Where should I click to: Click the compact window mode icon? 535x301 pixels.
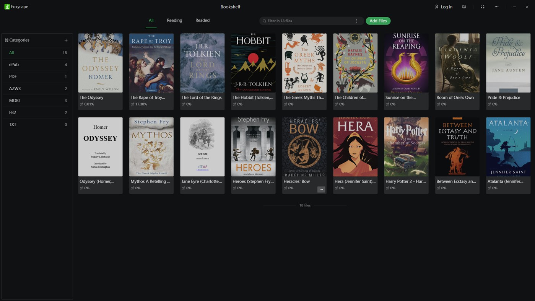pyautogui.click(x=483, y=7)
